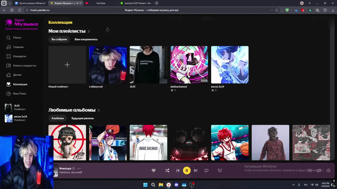The height and width of the screenshot is (189, 337).
Task: Open the player sound settings icon
Action: (x=319, y=170)
